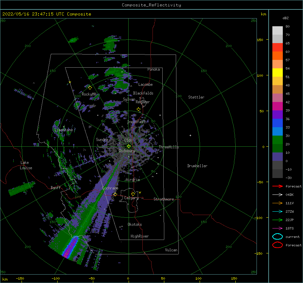The height and width of the screenshot is (283, 303).
Task: Click the purple 36-39 dBZ swatch
Action: click(277, 115)
